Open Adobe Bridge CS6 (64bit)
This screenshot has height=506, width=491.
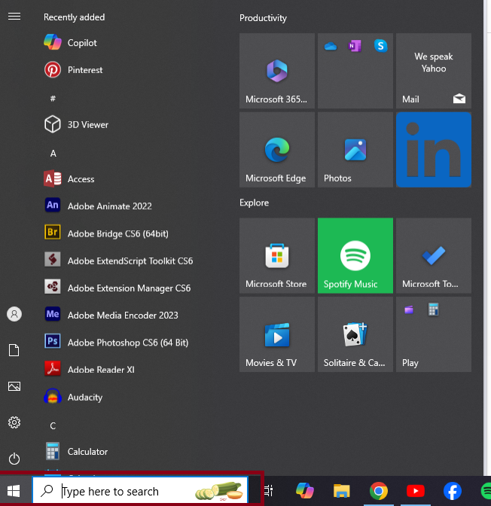tap(106, 233)
